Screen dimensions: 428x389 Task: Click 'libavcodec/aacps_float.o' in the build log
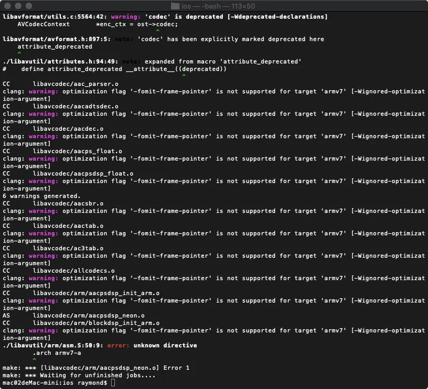[77, 151]
